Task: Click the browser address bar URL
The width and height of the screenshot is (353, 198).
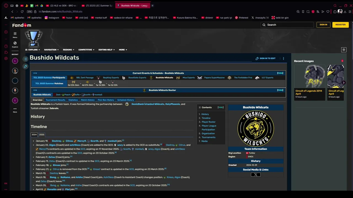Action: click(x=60, y=12)
